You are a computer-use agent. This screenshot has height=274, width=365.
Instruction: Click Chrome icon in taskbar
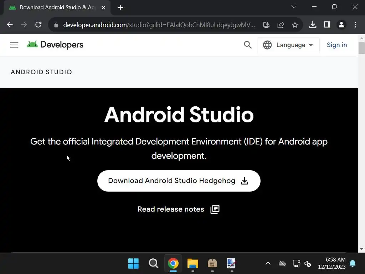point(173,264)
